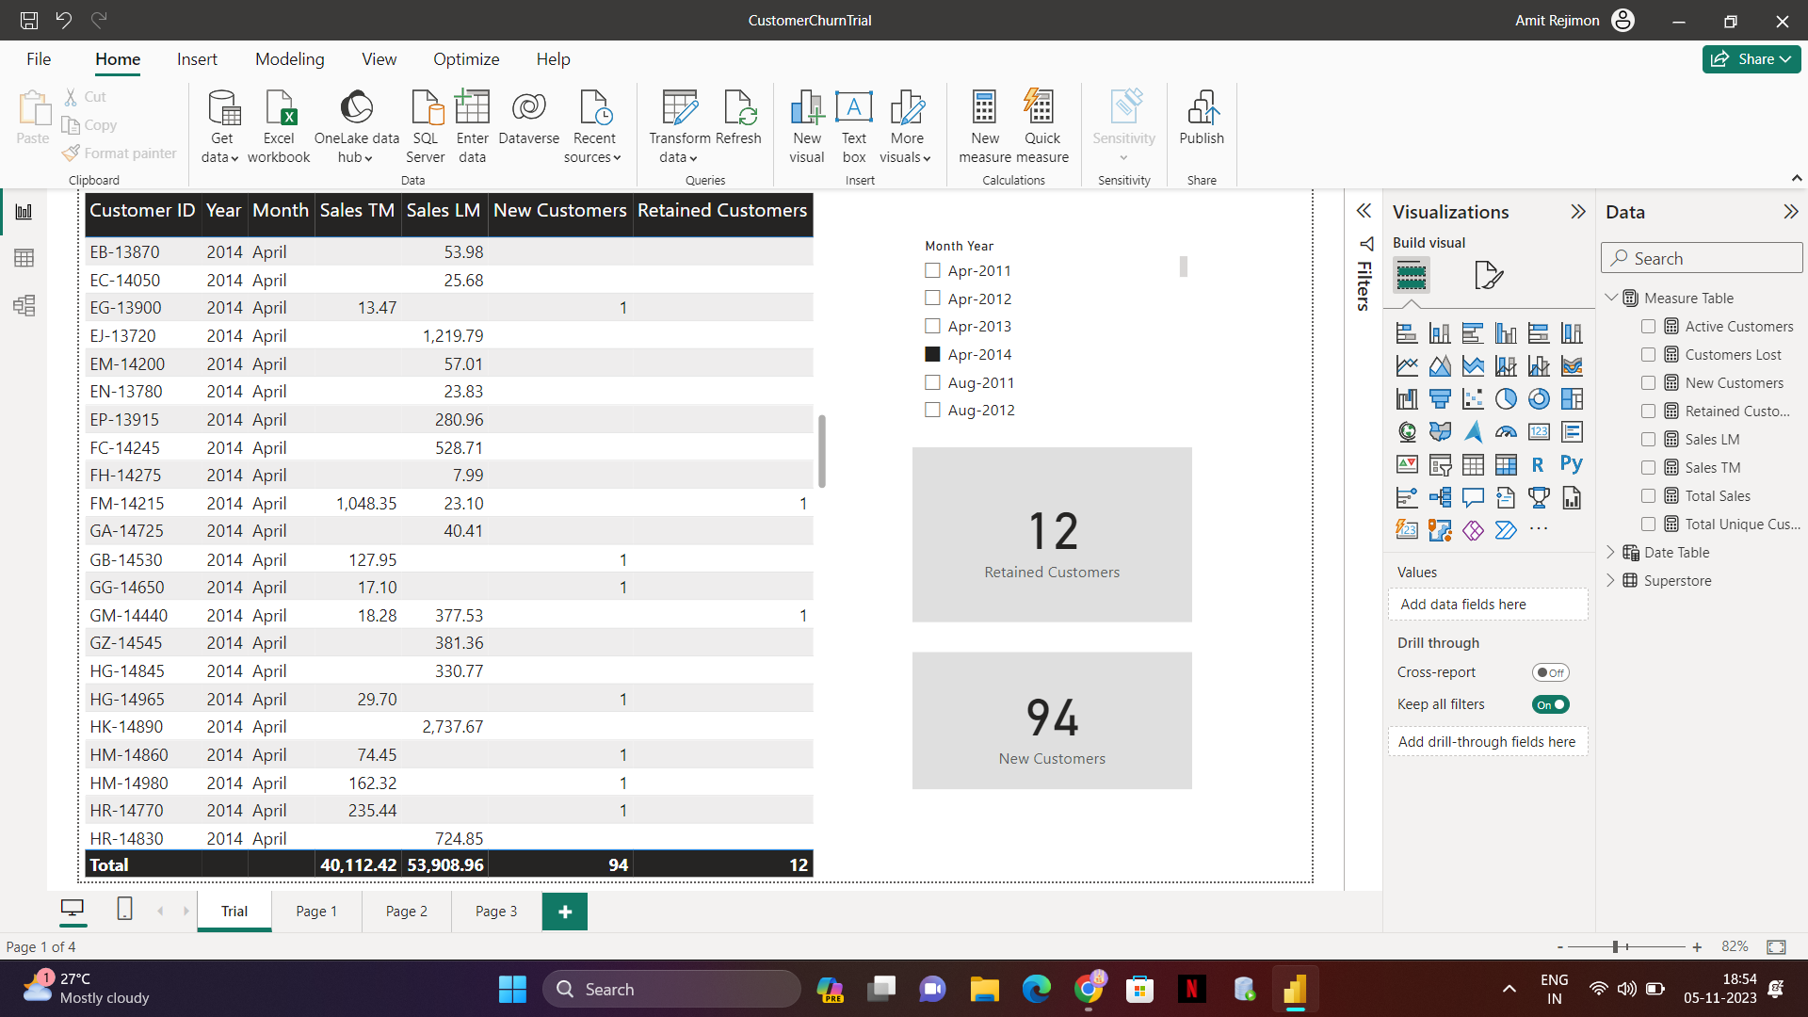This screenshot has width=1808, height=1017.
Task: Select the R script visual icon
Action: coord(1539,464)
